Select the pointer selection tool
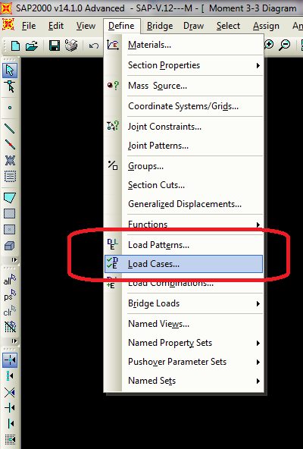 click(10, 71)
